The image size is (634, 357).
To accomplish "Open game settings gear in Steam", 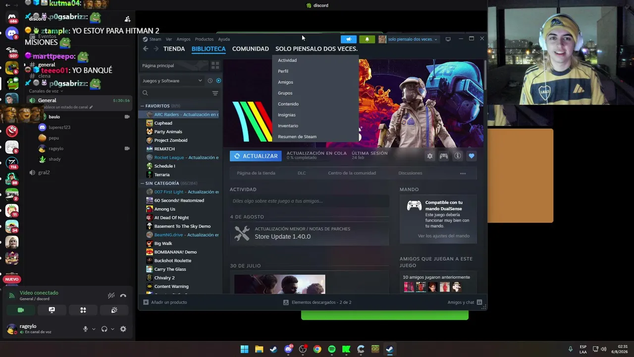I will pyautogui.click(x=430, y=156).
